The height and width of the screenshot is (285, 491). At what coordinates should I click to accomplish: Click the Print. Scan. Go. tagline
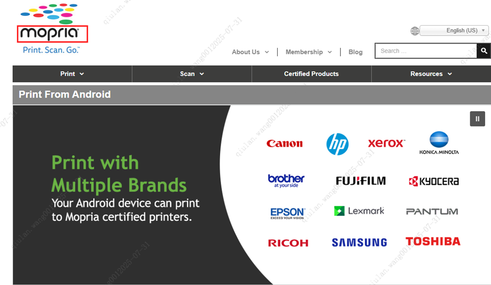(51, 50)
